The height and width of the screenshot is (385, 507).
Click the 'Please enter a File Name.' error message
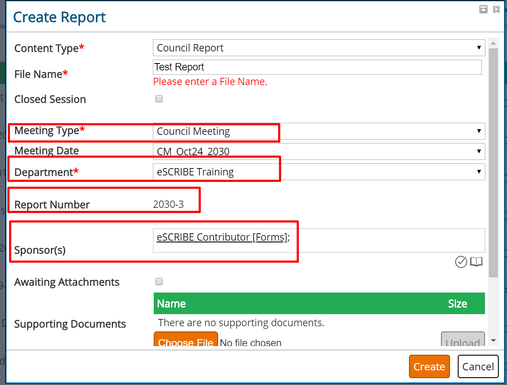point(210,82)
